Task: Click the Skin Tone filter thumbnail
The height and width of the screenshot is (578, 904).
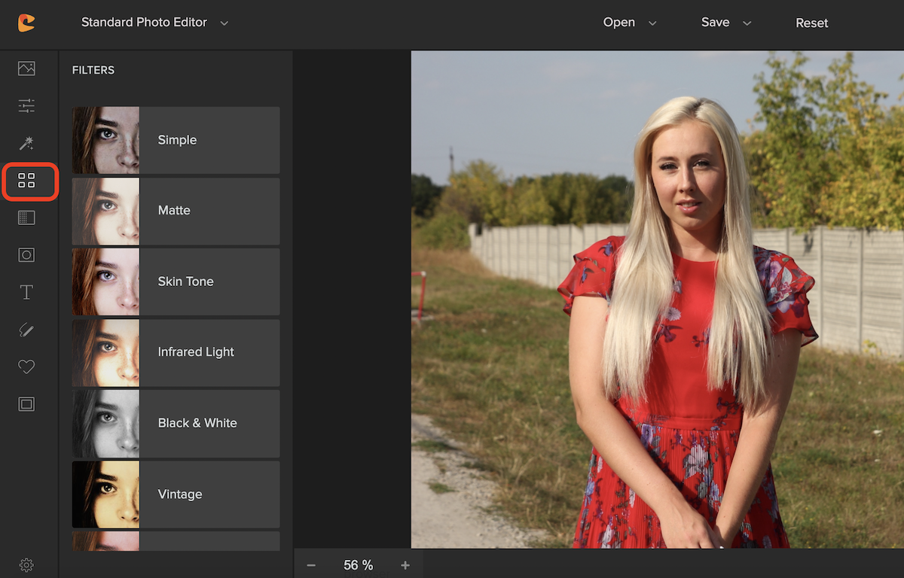Action: click(x=105, y=281)
